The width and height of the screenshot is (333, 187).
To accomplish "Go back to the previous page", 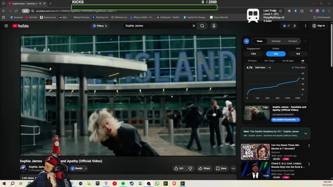I will pos(4,11).
